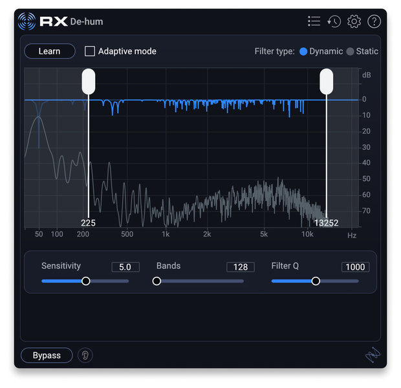
Task: Click the 225 frequency value label
Action: [88, 223]
